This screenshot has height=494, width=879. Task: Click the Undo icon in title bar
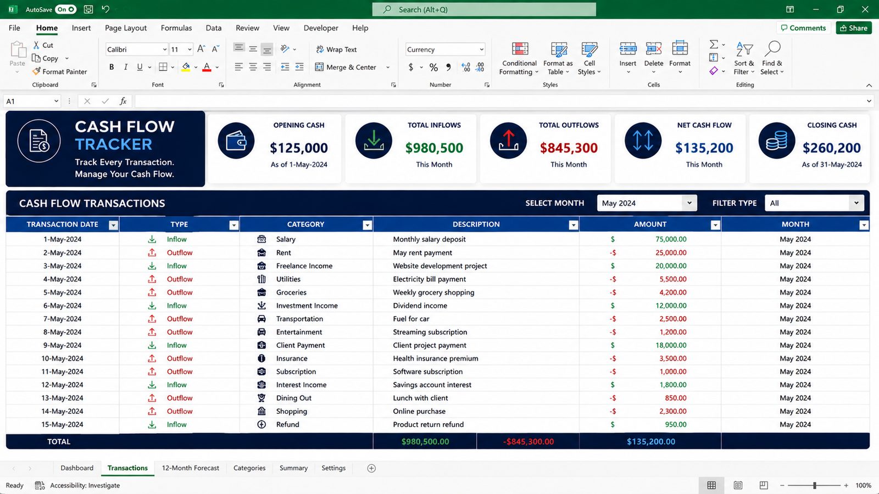pos(105,9)
